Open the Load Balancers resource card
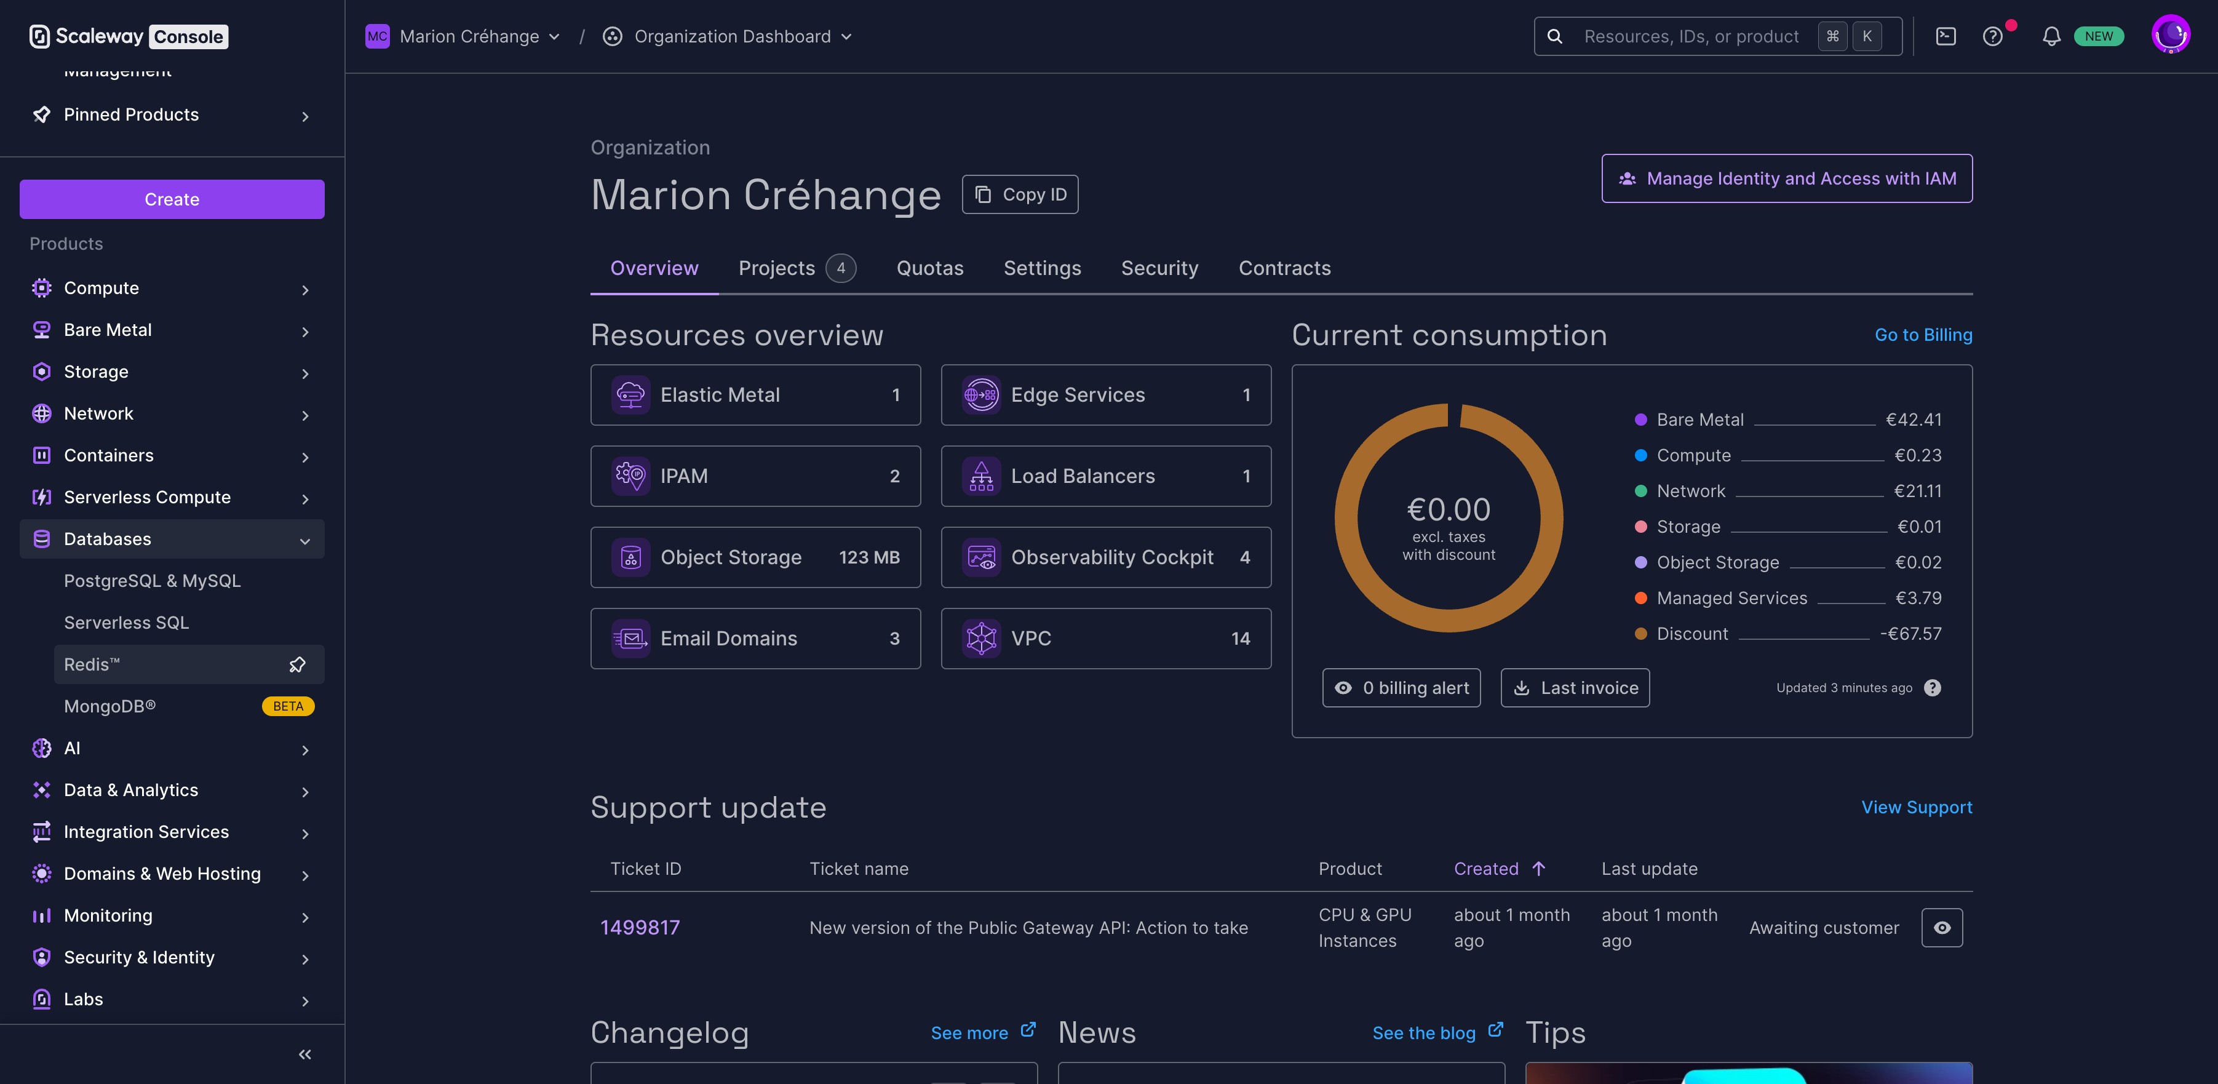The image size is (2218, 1084). pyautogui.click(x=1105, y=476)
